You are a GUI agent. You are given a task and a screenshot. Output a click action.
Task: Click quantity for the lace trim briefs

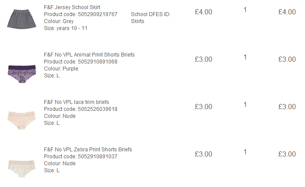[x=245, y=104]
